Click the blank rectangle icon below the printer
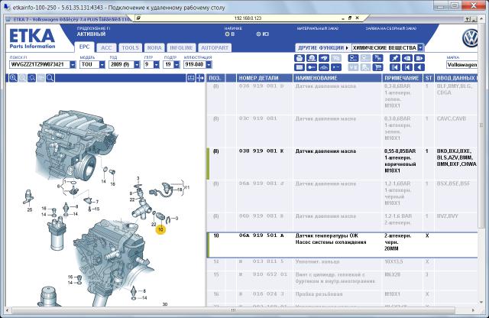The image size is (489, 318). point(300,67)
